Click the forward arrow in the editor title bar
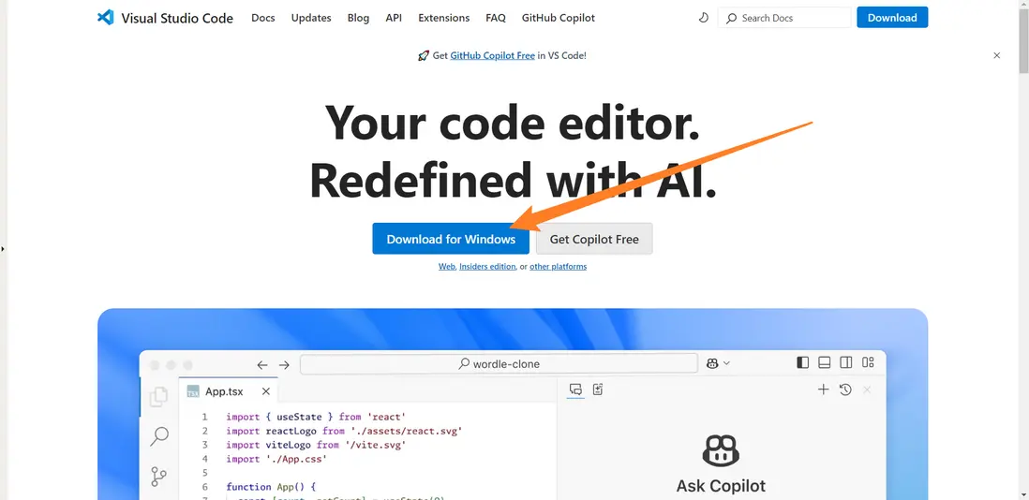This screenshot has width=1029, height=500. click(x=284, y=365)
